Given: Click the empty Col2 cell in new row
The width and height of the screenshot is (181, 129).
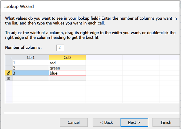Looking at the screenshot, I should click(67, 79).
